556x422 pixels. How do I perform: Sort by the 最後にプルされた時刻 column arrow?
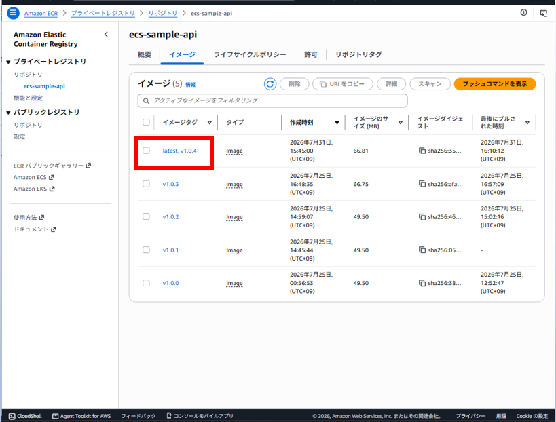click(527, 123)
